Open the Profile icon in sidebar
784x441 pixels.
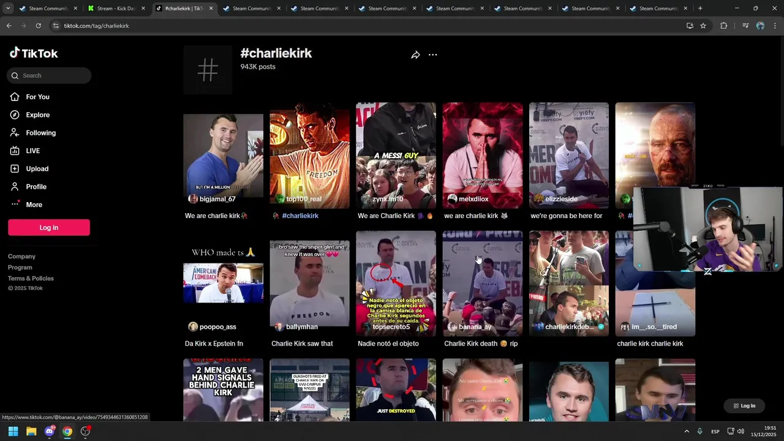(15, 186)
